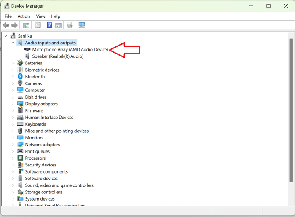Select the Audio inputs and outputs label
The height and width of the screenshot is (217, 295).
coord(51,43)
